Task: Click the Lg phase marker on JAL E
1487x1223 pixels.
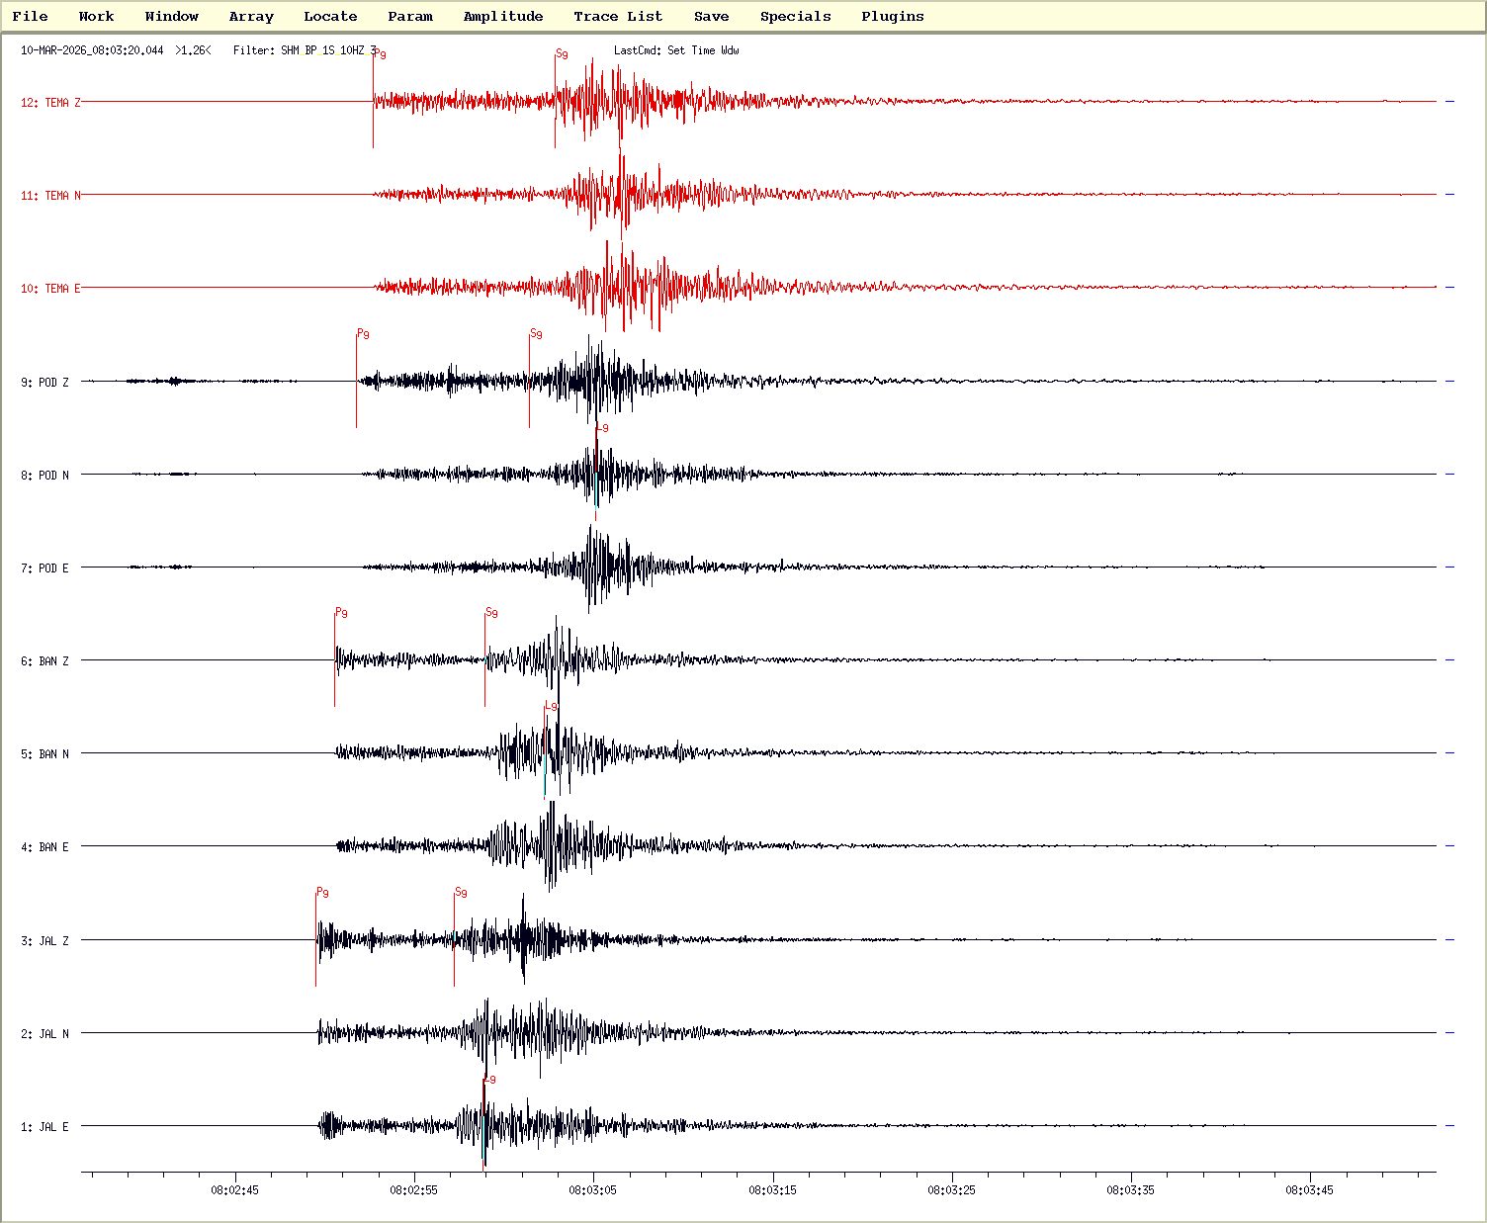Action: (483, 1123)
